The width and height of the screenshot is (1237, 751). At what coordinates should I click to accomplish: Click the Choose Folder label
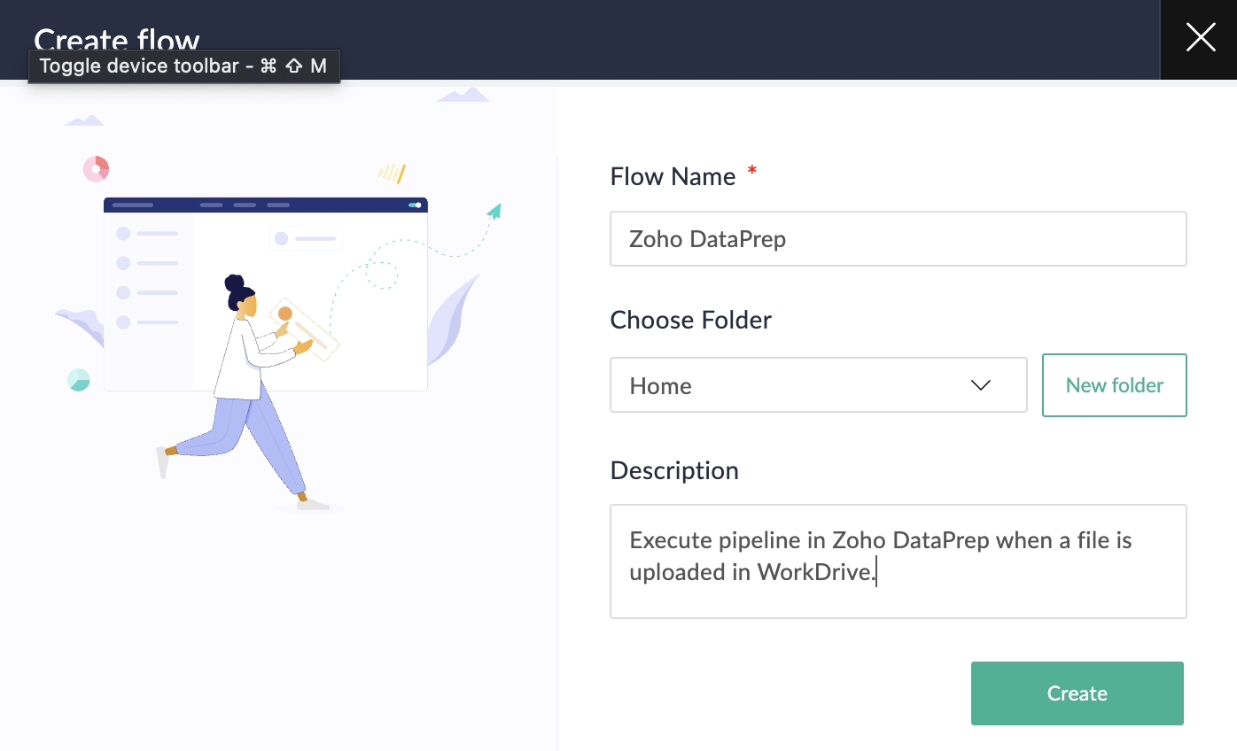[x=691, y=320]
